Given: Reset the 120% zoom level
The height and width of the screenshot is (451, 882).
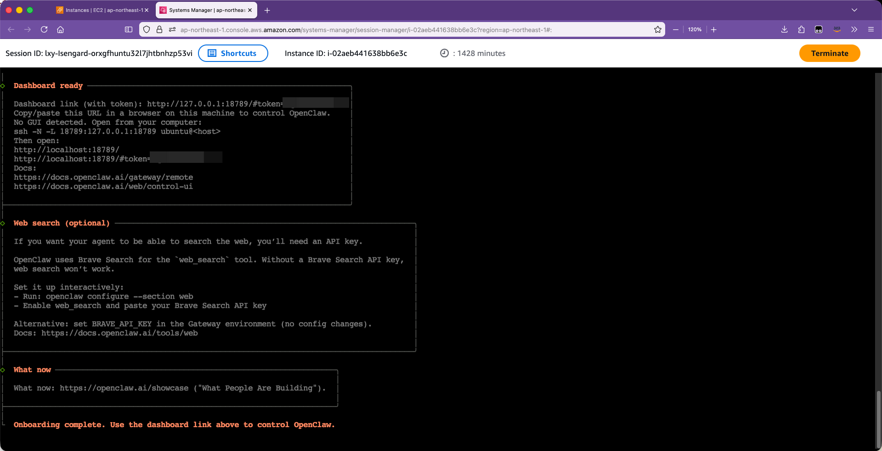Looking at the screenshot, I should point(695,29).
